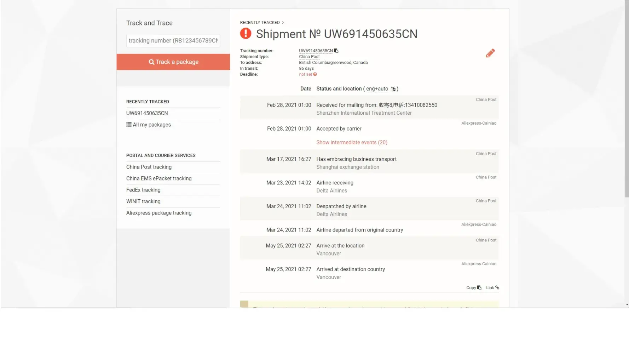Click the page vertical scrollbar

[627, 106]
